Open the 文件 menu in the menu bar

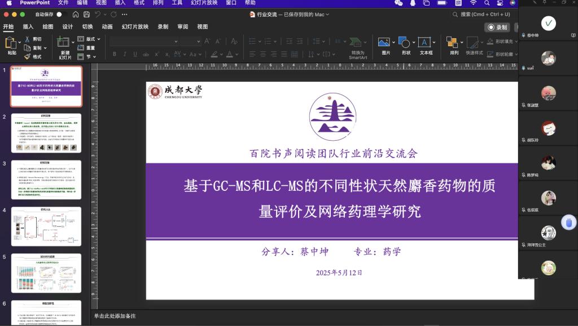[x=63, y=3]
